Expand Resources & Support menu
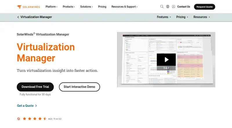 [124, 7]
